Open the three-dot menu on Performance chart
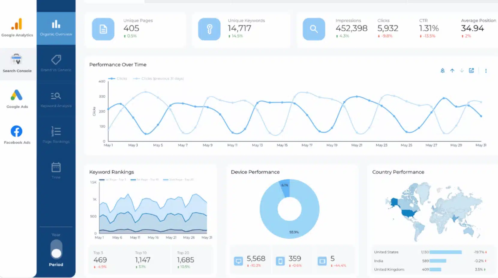This screenshot has width=498, height=278. click(486, 71)
